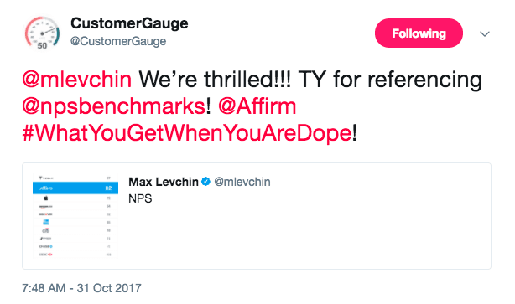Screen dimensions: 515x304
Task: Open the quoted tweet's Max Levchin name
Action: [164, 182]
